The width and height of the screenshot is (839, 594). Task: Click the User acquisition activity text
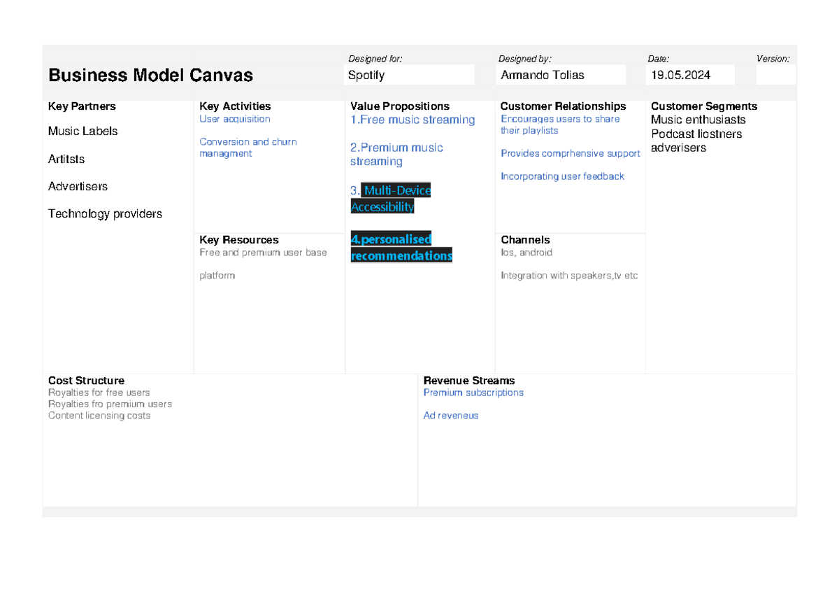235,118
